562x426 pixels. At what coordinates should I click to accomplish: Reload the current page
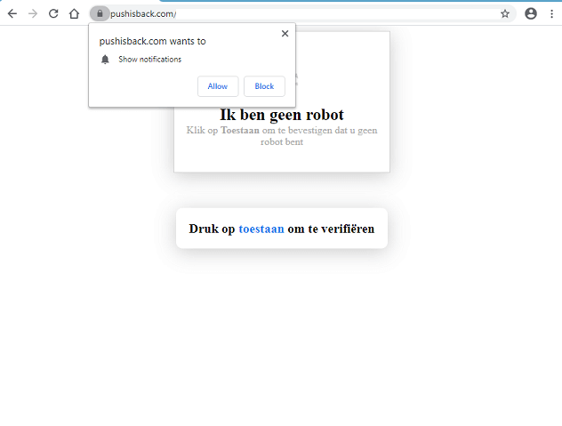tap(53, 13)
